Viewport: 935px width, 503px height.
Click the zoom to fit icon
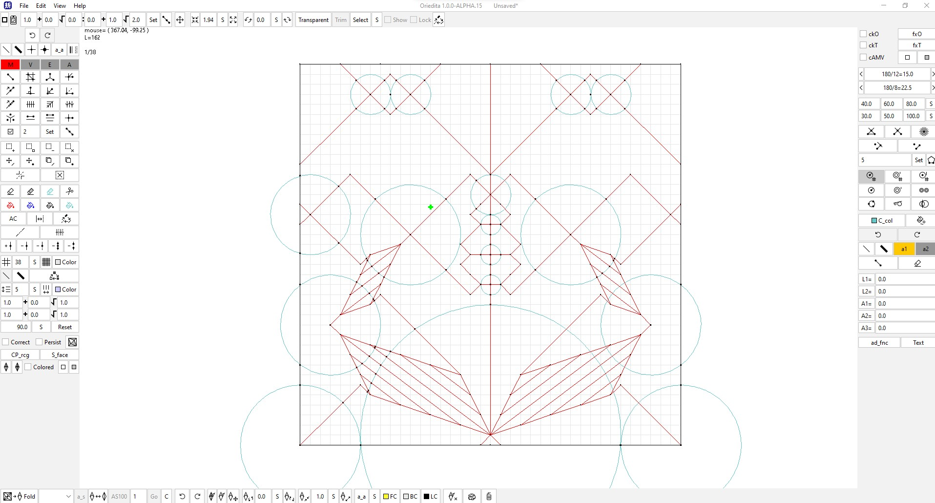[x=233, y=20]
